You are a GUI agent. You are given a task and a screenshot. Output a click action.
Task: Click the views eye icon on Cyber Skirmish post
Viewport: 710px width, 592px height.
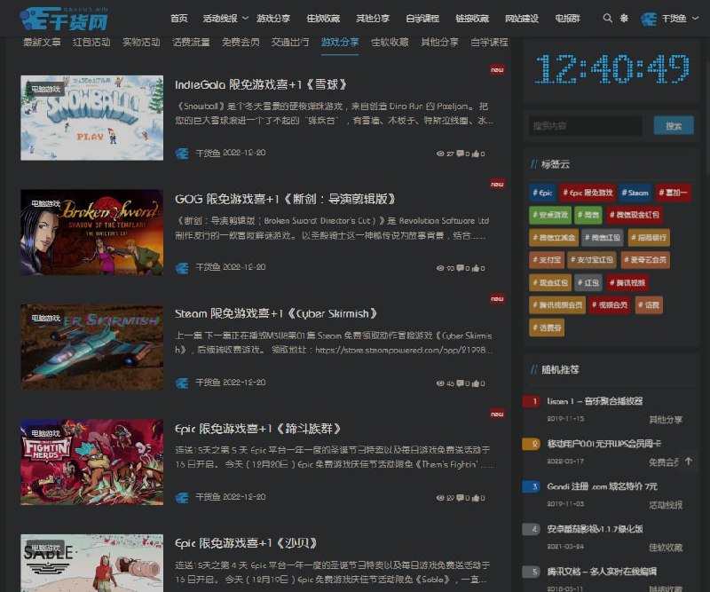click(440, 383)
